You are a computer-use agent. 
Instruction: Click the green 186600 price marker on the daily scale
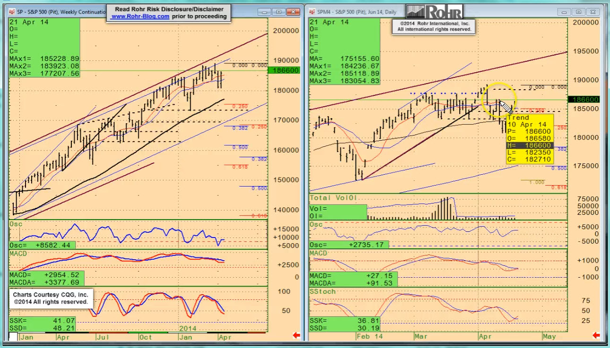585,100
